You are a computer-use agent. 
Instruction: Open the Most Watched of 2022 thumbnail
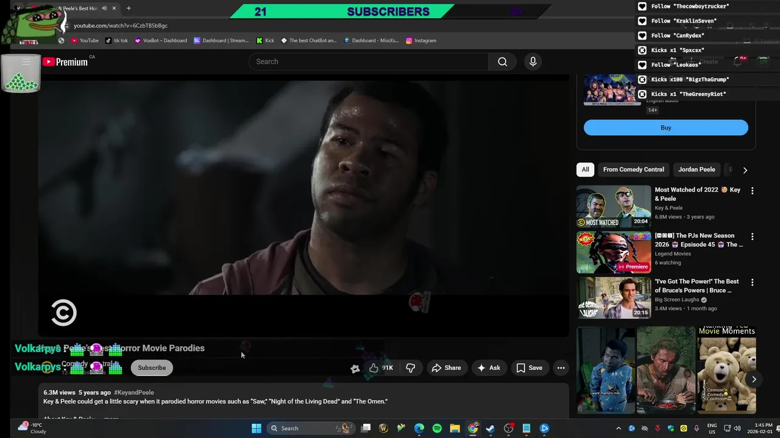pos(614,206)
